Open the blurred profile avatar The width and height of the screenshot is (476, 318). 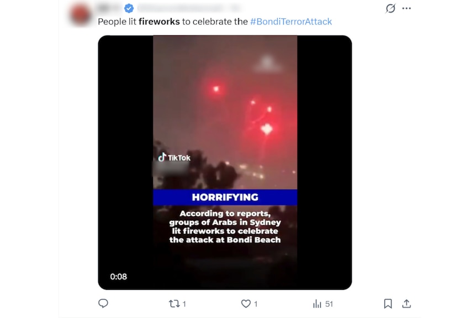point(81,13)
